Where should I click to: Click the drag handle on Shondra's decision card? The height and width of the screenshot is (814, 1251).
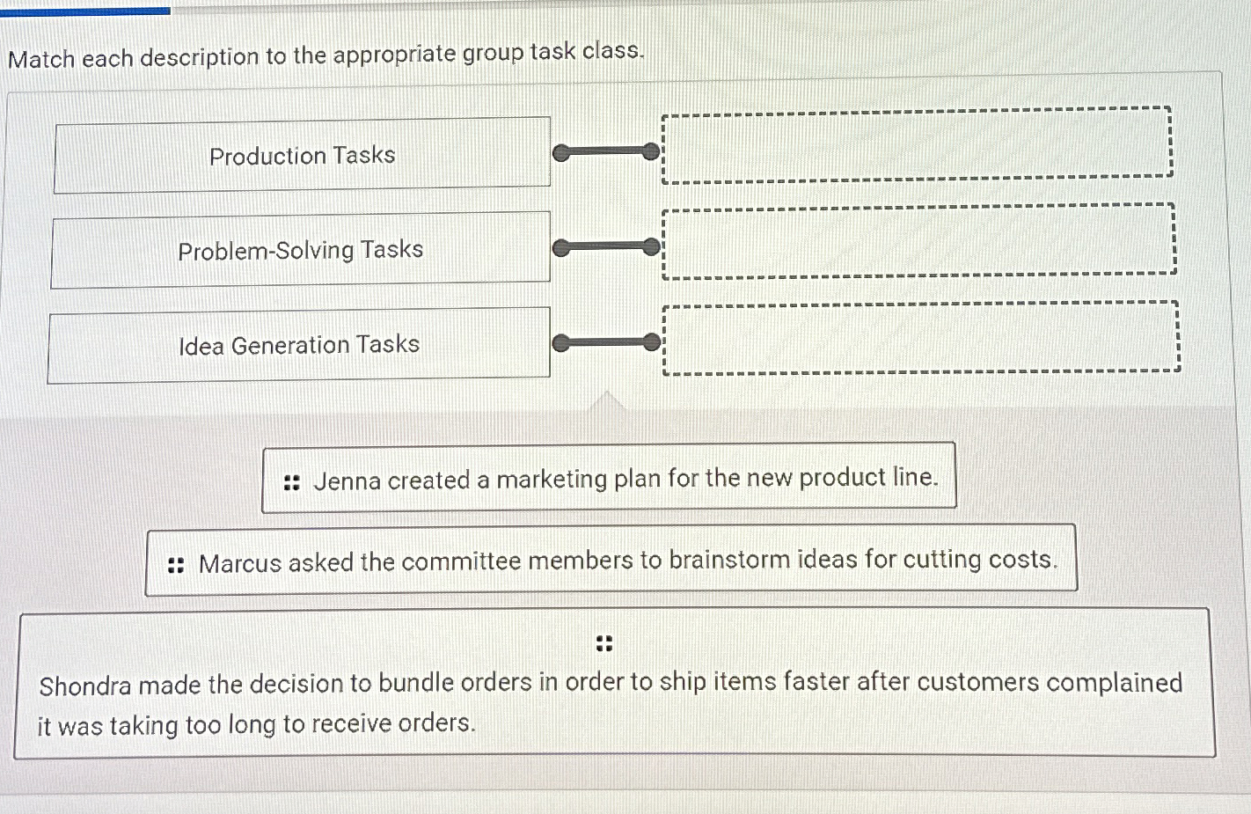604,643
